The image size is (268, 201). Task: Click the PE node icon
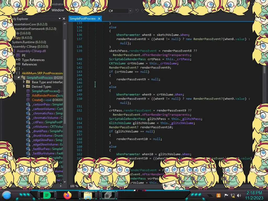18,55
